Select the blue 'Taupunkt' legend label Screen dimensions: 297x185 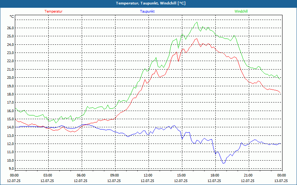[x=147, y=11]
